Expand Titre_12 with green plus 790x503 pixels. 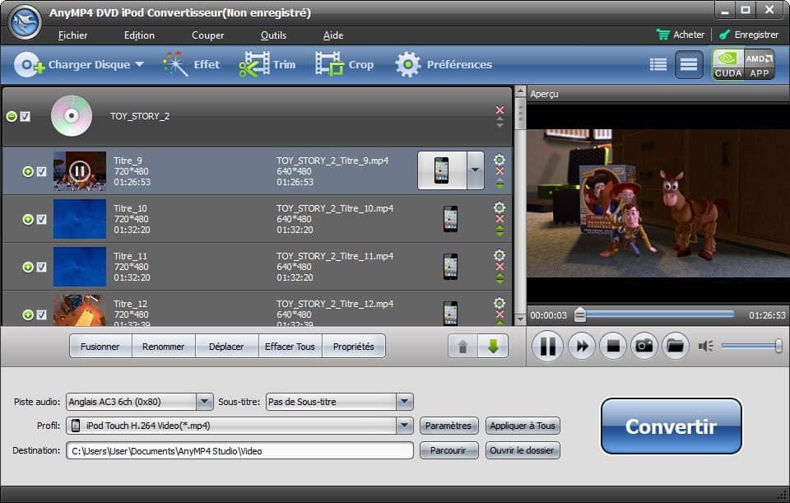(x=28, y=314)
